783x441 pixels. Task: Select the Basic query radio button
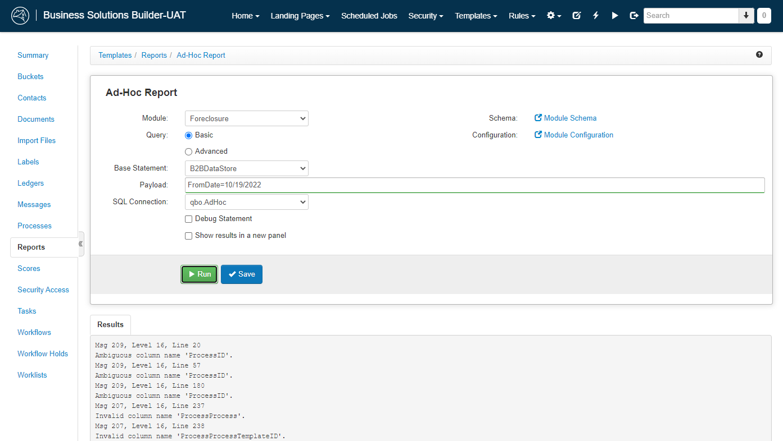pyautogui.click(x=189, y=135)
